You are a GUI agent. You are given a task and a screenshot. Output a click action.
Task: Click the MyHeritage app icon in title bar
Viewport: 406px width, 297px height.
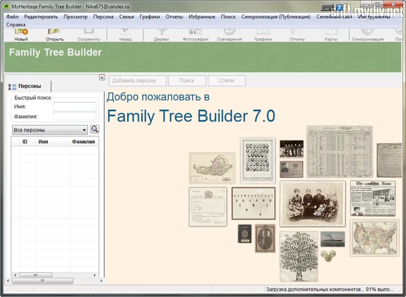(6, 6)
